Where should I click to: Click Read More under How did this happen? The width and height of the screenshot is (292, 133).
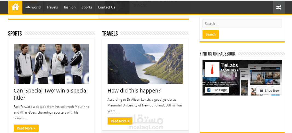120,121
